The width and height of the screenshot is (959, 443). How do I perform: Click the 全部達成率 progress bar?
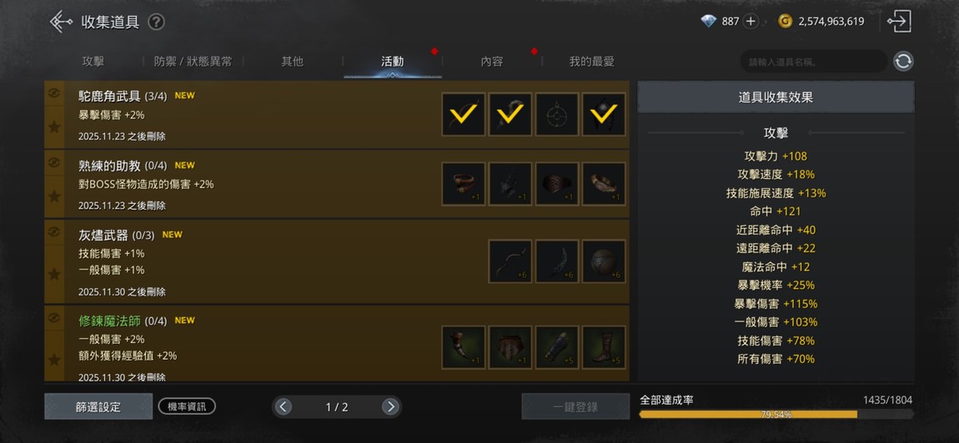tap(776, 415)
